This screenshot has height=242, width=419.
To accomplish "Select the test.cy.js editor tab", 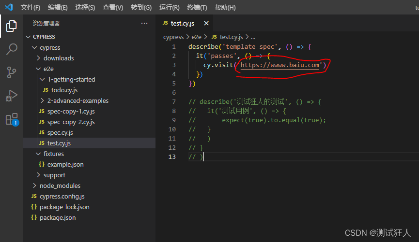I will 185,24.
